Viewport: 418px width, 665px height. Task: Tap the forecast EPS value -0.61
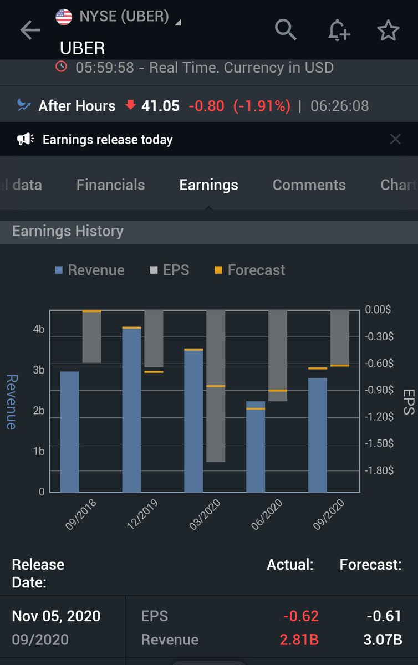click(384, 616)
